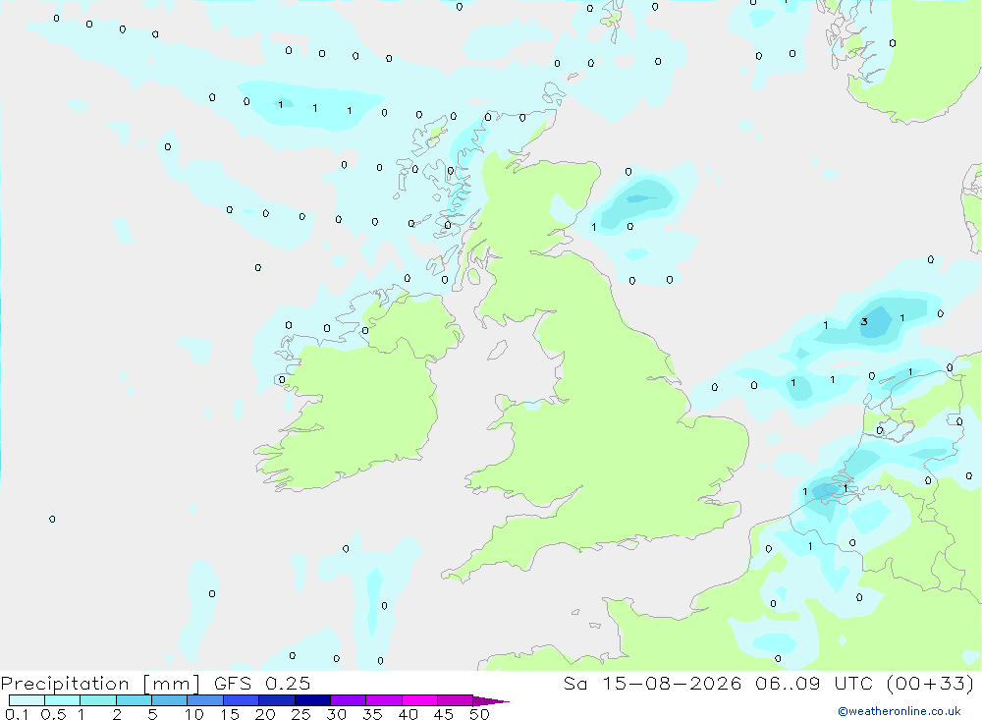The height and width of the screenshot is (720, 982).
Task: Click the "25" legend scale label
Action: (301, 714)
